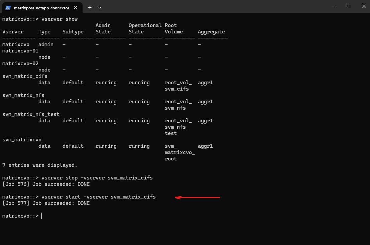
Task: Click the "[Job 577] Job succeeded" output line
Action: [x=46, y=203]
